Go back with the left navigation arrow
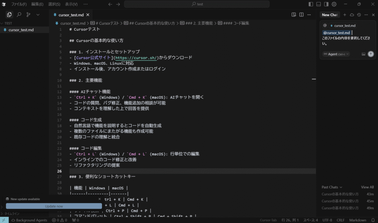The image size is (378, 223). pyautogui.click(x=110, y=4)
